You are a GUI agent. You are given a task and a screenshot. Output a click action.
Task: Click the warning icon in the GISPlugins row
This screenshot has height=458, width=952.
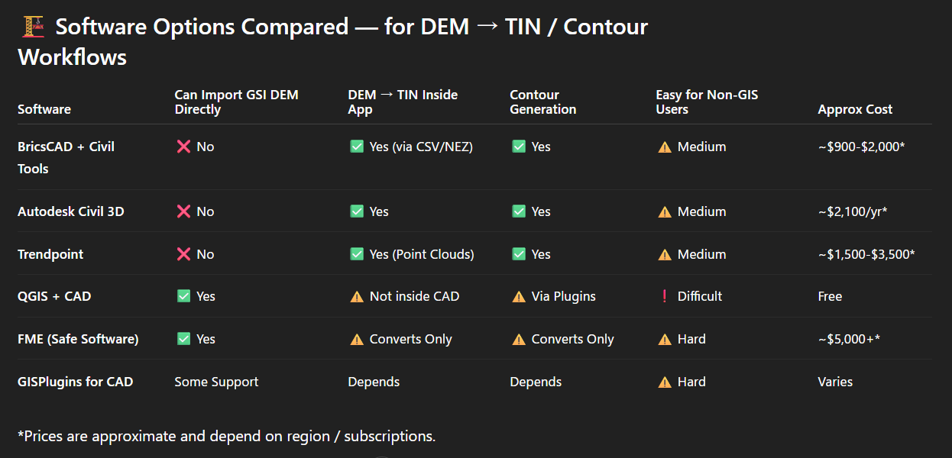tap(665, 382)
